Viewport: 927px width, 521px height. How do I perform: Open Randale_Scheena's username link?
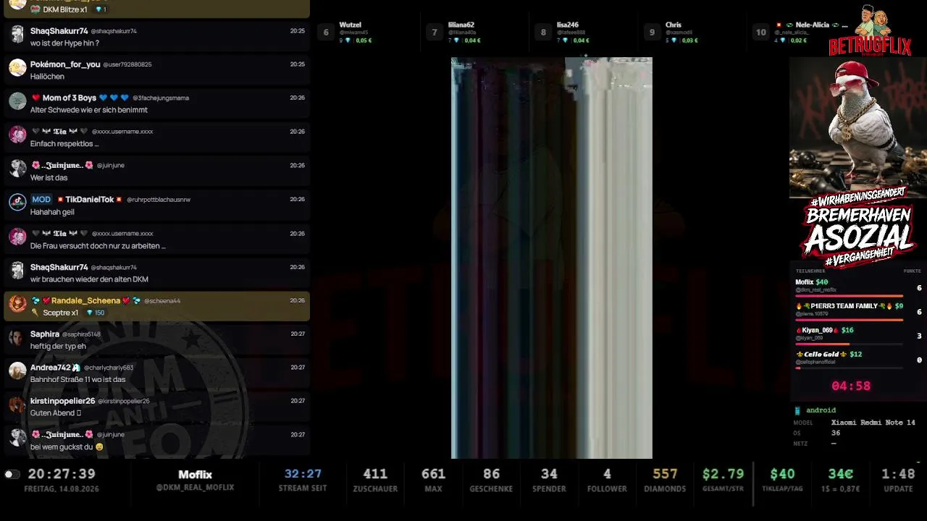(x=85, y=300)
